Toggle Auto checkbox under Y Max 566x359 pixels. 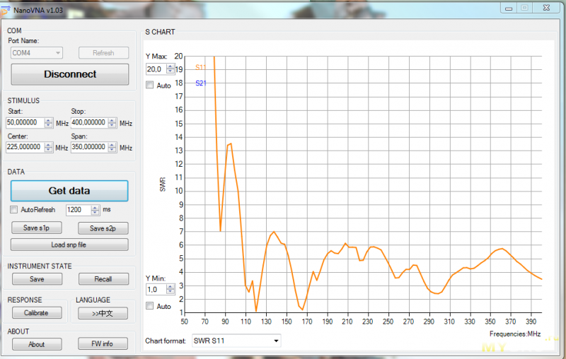tap(150, 85)
